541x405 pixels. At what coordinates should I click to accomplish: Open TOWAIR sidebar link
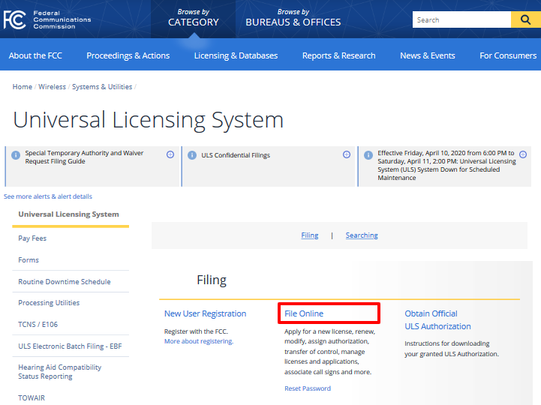[32, 398]
